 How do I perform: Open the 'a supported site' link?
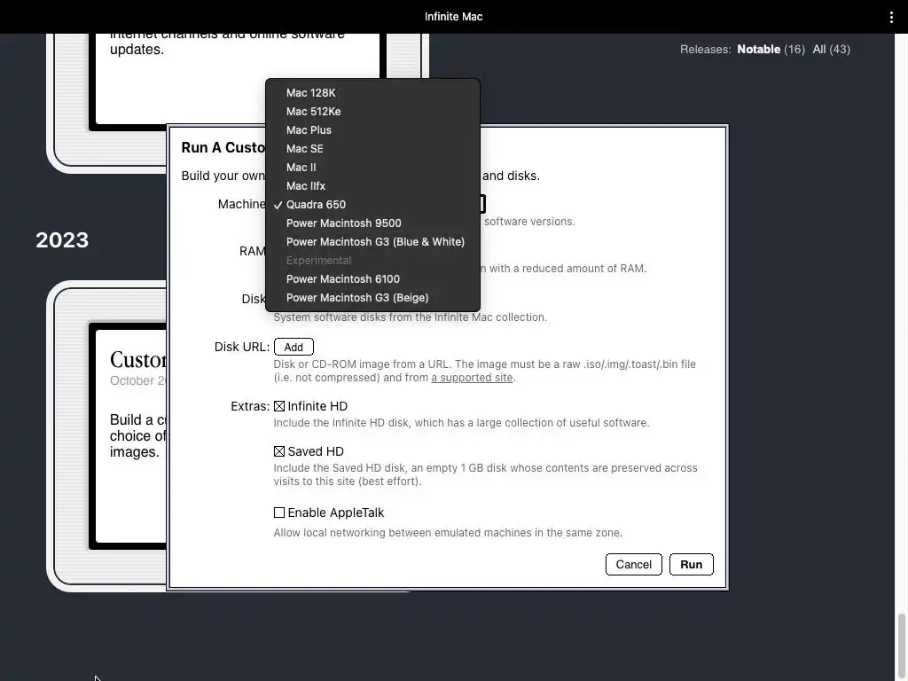coord(472,378)
